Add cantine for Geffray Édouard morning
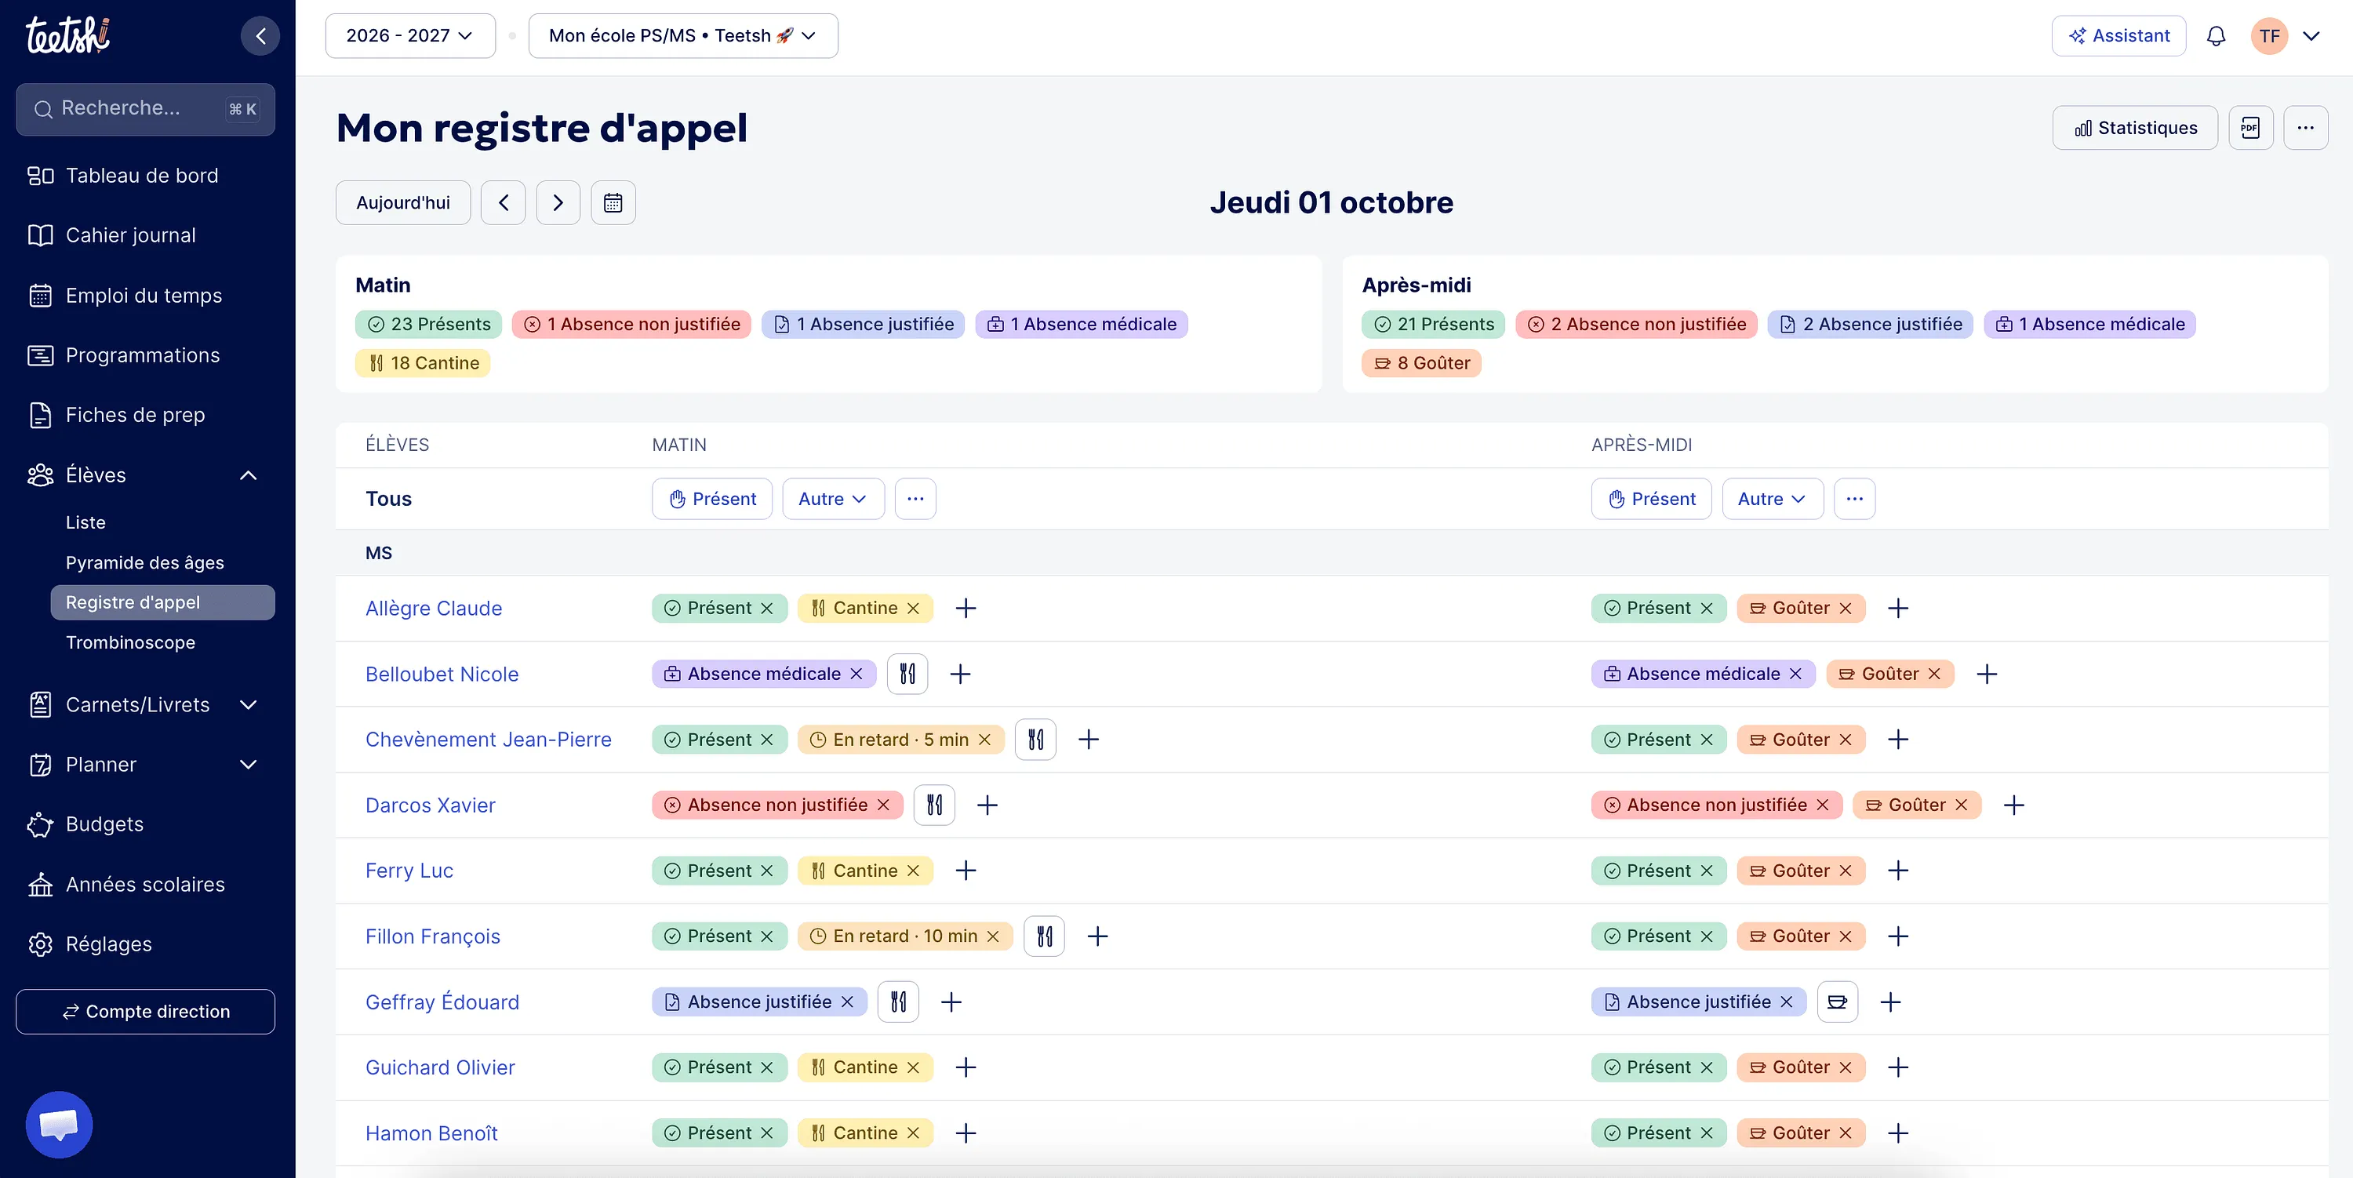 pyautogui.click(x=898, y=1002)
